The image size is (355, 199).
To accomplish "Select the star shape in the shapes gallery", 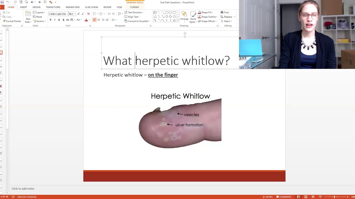I will [x=174, y=20].
